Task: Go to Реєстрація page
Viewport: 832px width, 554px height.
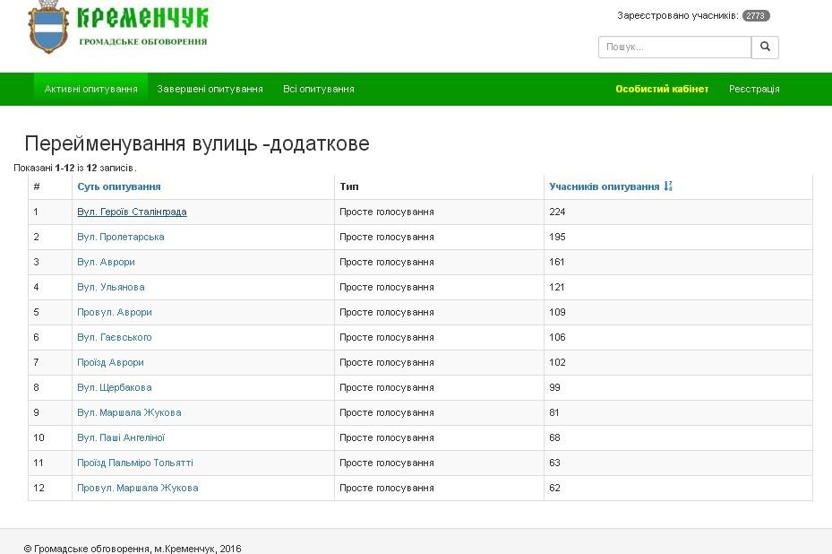Action: click(756, 89)
